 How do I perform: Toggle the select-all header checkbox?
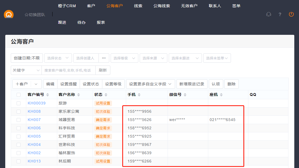pyautogui.click(x=19, y=95)
